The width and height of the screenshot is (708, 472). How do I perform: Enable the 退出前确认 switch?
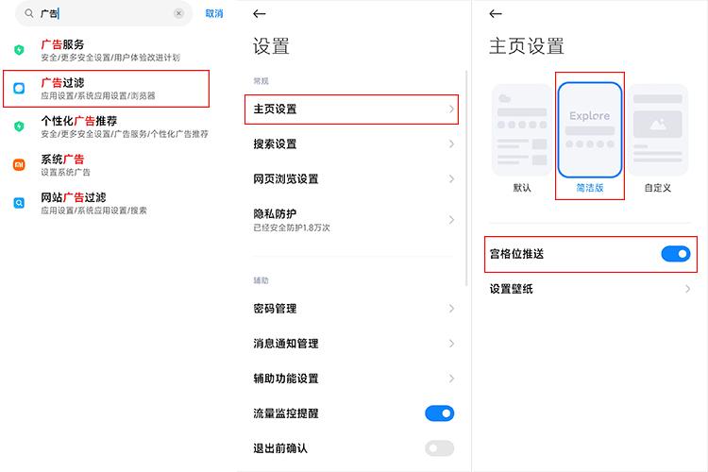pyautogui.click(x=439, y=448)
